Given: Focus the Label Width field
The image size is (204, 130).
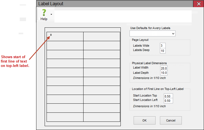Looking at the screenshot, I should point(164,68).
